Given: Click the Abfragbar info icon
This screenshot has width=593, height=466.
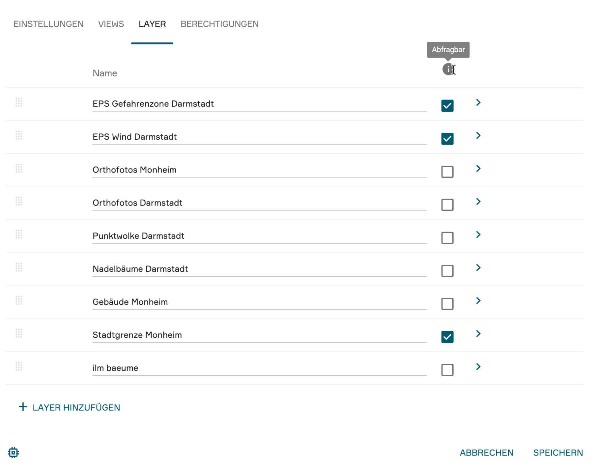Looking at the screenshot, I should click(448, 69).
